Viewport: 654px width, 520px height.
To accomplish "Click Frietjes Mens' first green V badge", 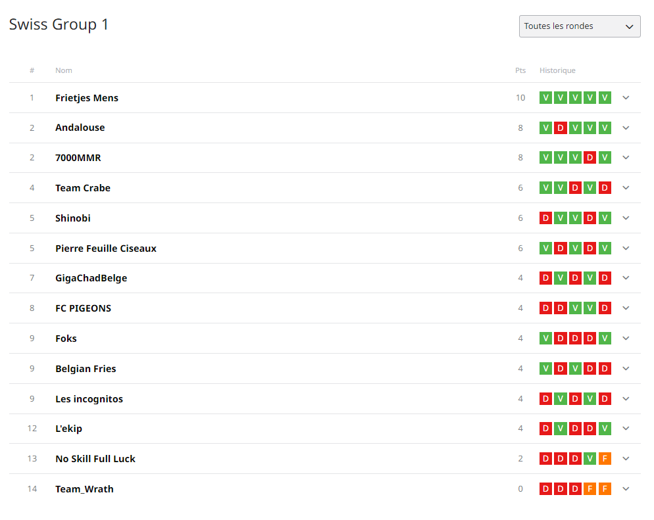I will 545,97.
